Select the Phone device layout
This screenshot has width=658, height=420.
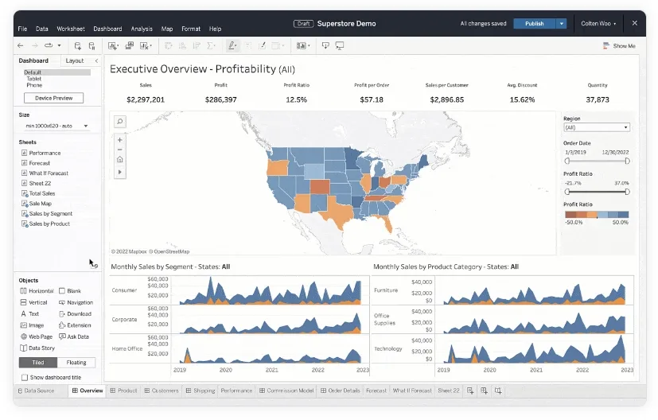point(34,85)
